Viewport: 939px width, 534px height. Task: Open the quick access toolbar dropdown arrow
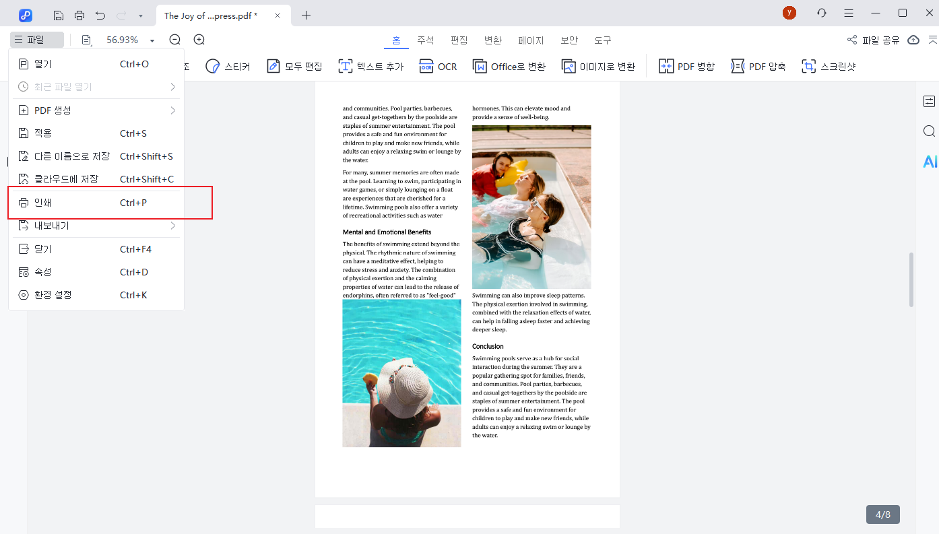coord(140,15)
